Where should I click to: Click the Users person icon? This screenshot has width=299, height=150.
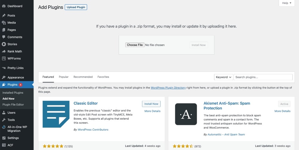4,112
